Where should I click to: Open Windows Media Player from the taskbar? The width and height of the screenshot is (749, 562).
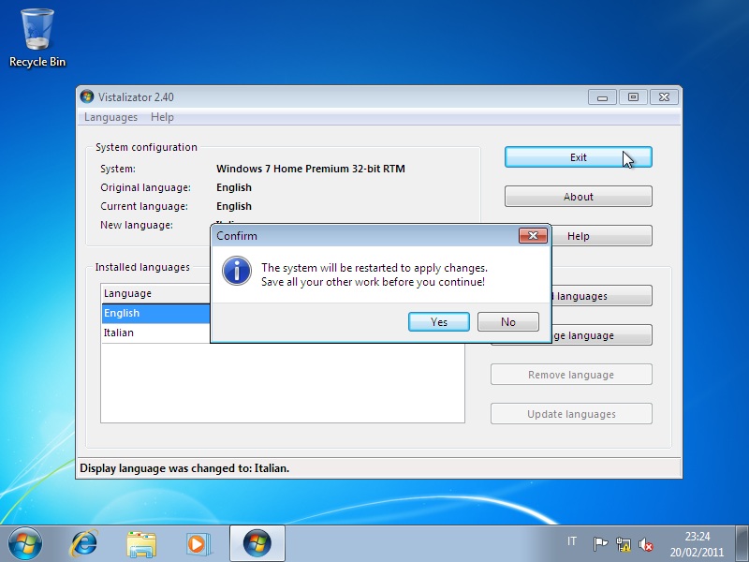(198, 544)
